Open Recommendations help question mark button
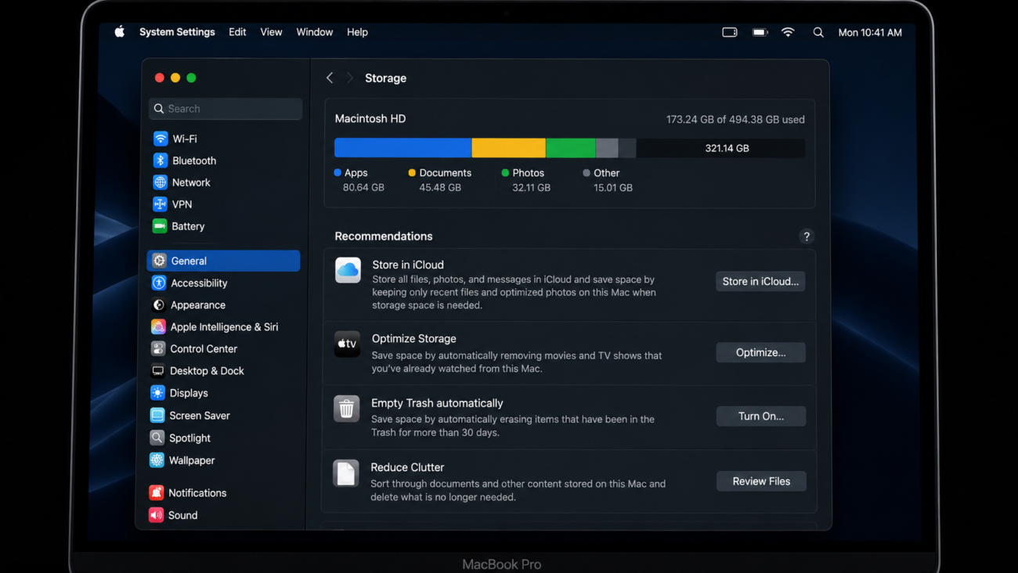Image resolution: width=1018 pixels, height=573 pixels. pyautogui.click(x=807, y=236)
